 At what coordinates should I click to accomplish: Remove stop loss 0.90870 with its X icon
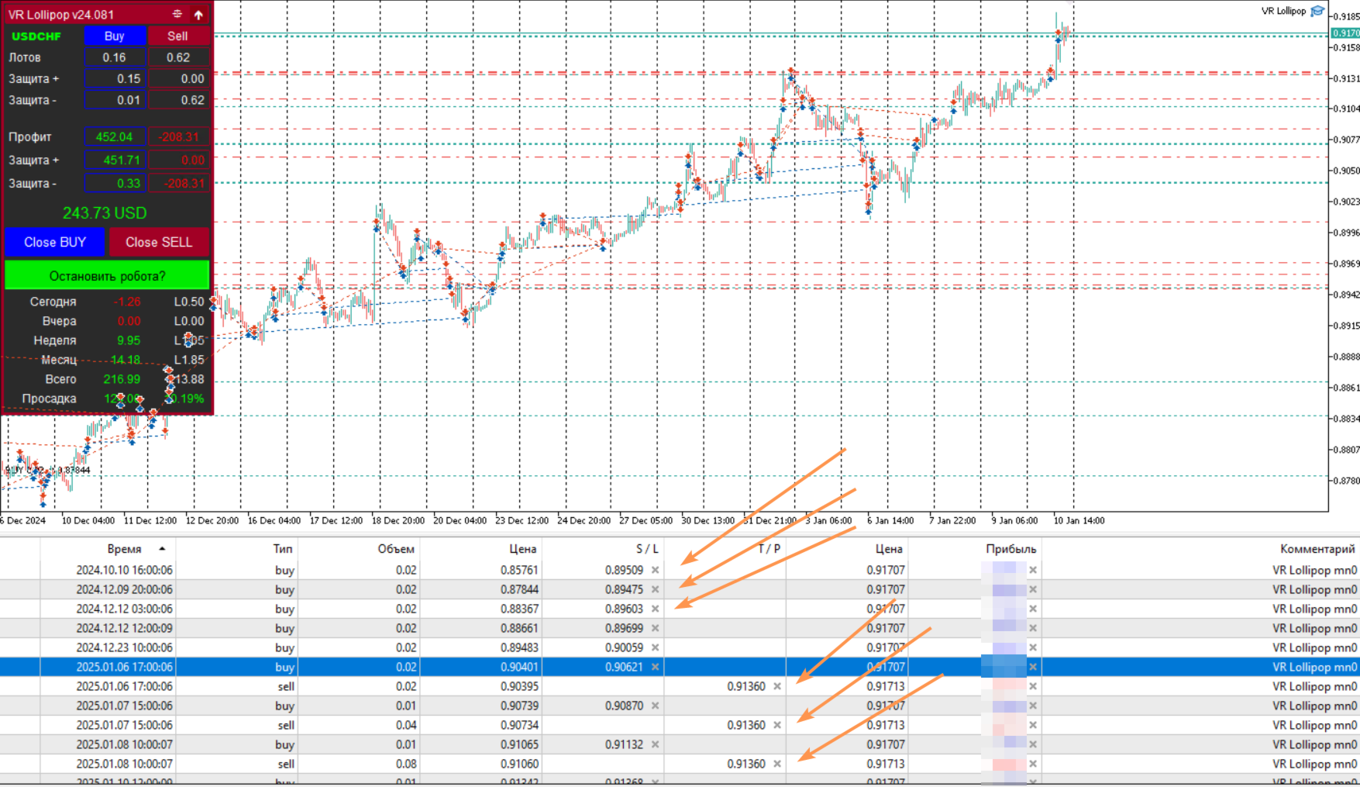(656, 706)
